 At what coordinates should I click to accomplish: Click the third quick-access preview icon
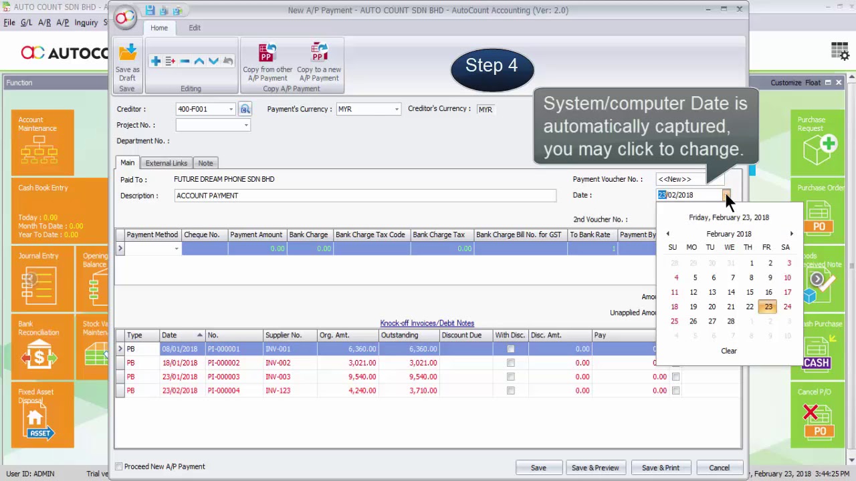click(x=178, y=10)
